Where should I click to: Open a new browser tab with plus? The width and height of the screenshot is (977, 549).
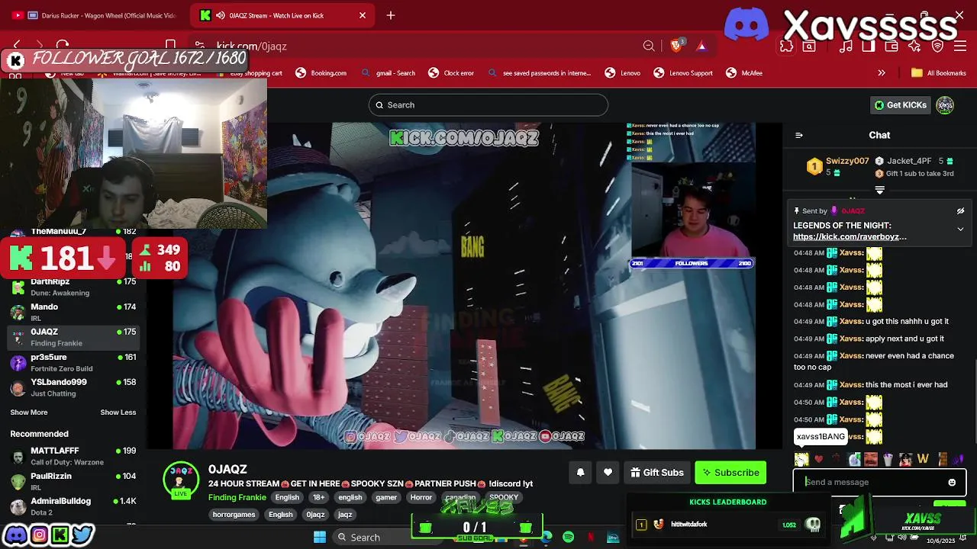click(391, 15)
